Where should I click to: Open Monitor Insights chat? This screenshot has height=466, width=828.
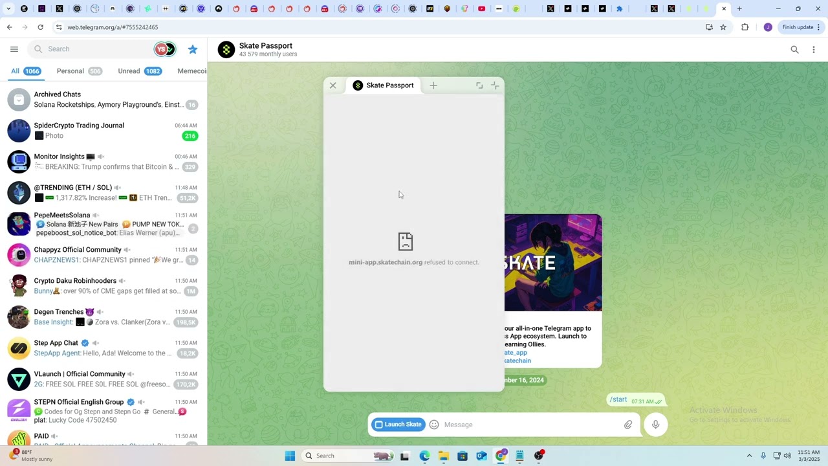click(103, 162)
